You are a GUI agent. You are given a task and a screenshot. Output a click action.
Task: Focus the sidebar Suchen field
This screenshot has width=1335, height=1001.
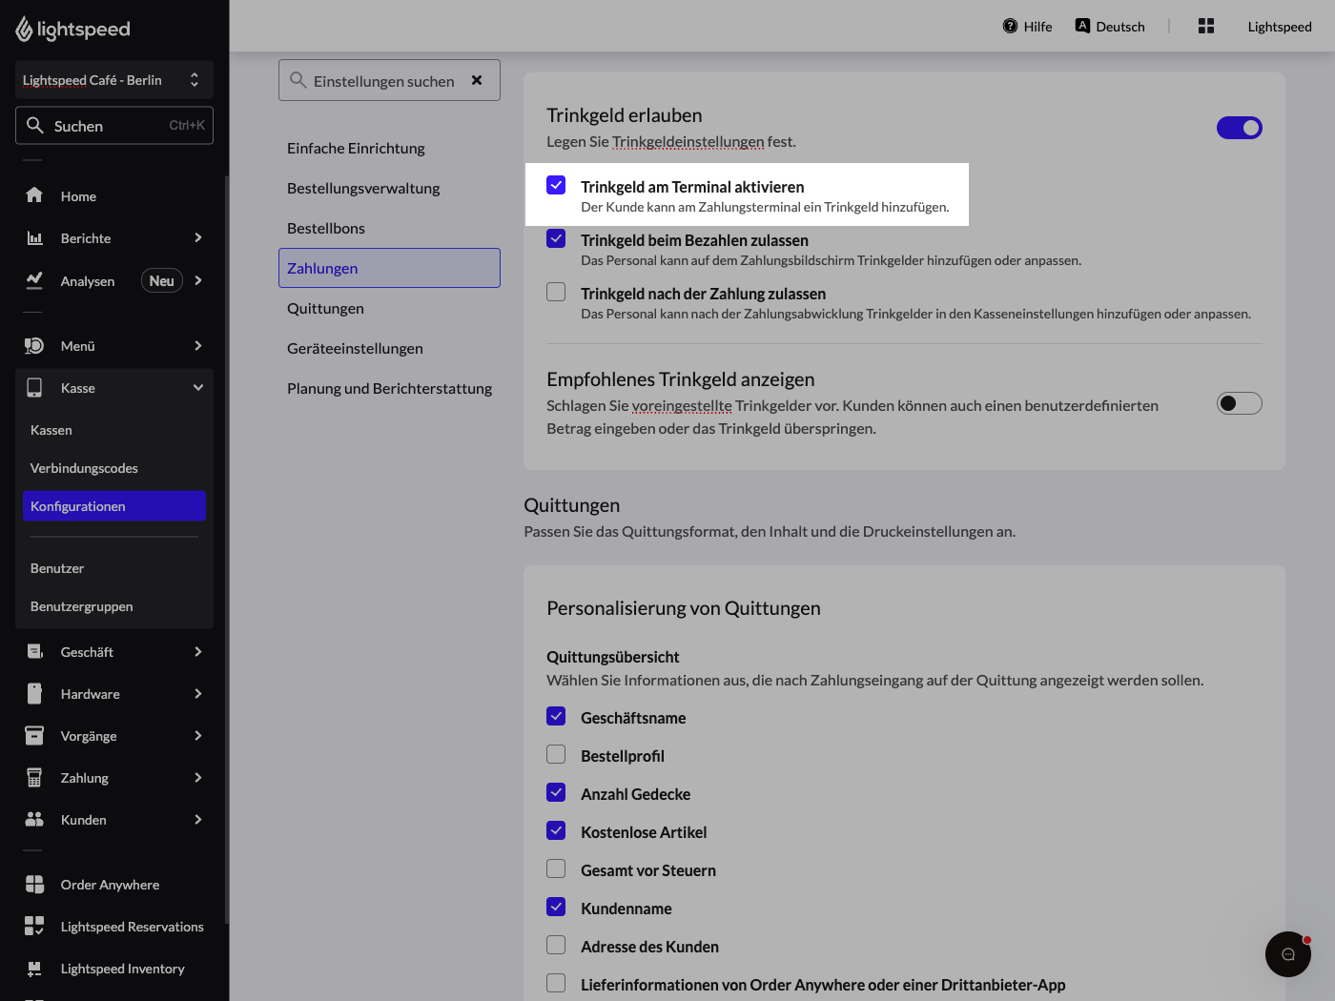(x=114, y=125)
